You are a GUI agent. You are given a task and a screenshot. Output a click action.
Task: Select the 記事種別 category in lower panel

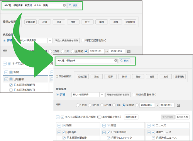[179, 77]
